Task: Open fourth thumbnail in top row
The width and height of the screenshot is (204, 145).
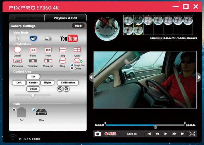Action: click(x=158, y=20)
